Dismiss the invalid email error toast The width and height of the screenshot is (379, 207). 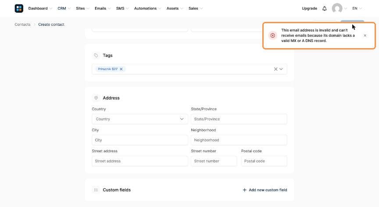[365, 35]
